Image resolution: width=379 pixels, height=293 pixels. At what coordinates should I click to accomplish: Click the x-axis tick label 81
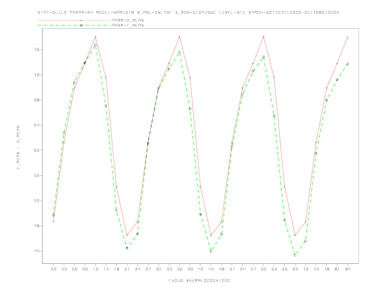coord(337,269)
